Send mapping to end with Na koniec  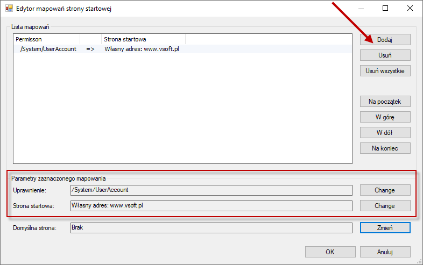coord(385,148)
